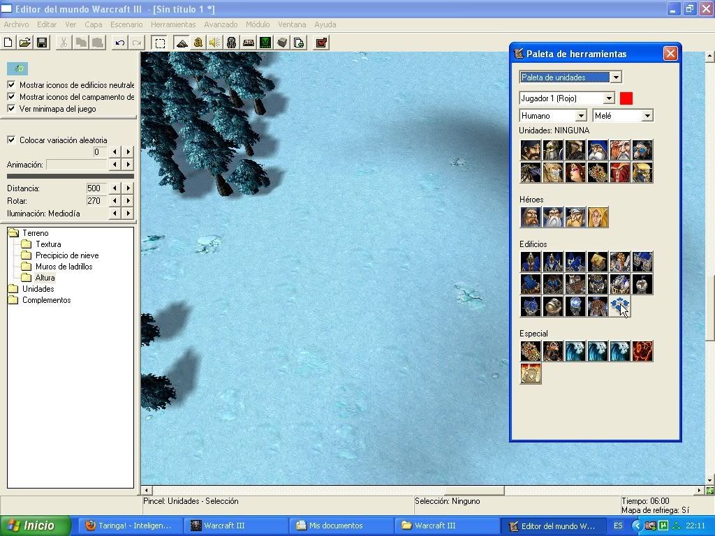Select the Archmage hero portrait
Viewport: 715px width, 536px height.
pos(553,217)
